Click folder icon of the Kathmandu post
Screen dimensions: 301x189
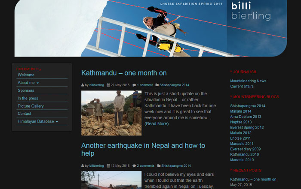157,85
